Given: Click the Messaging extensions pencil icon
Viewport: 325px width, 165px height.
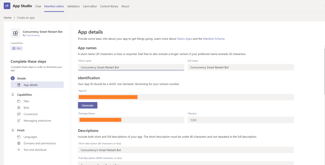Looking at the screenshot, I should point(19,121).
